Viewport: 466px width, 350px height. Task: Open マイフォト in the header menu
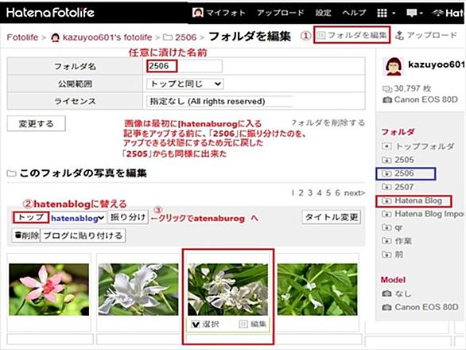coord(226,13)
